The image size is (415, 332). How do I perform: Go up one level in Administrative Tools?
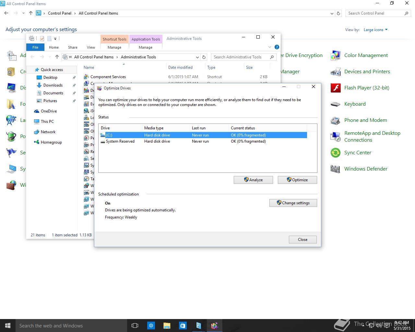pyautogui.click(x=57, y=57)
